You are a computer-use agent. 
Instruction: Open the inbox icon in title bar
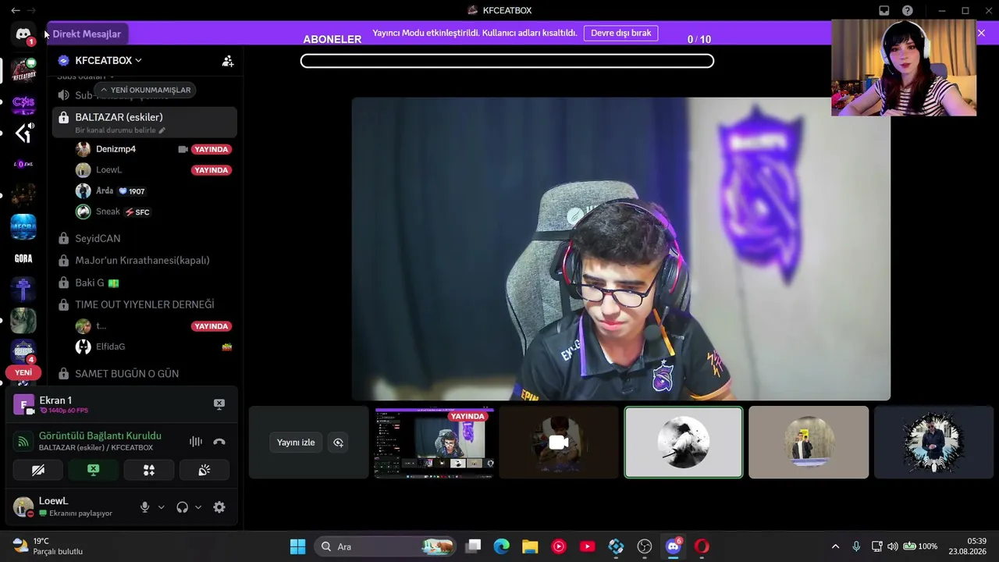(884, 10)
